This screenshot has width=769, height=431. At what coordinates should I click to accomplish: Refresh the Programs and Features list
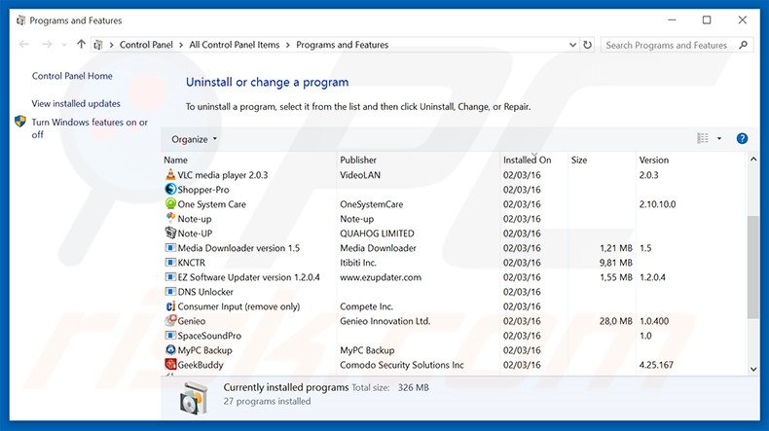pos(587,45)
